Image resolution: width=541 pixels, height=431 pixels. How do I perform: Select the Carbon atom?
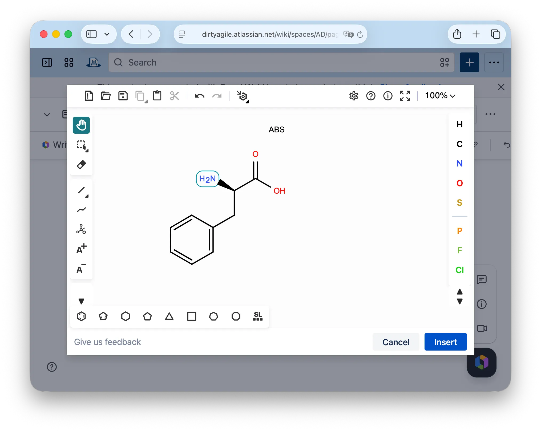pos(459,144)
